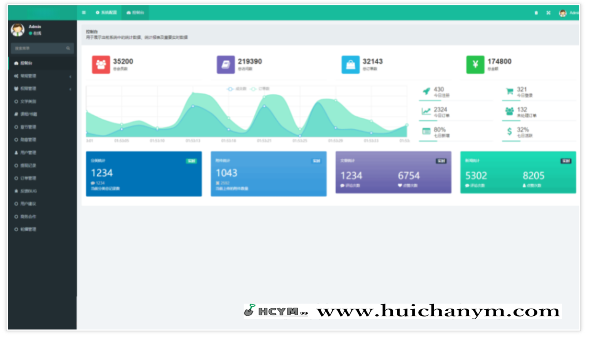Image resolution: width=590 pixels, height=339 pixels.
Task: Click the purple book icon beside 219390
Action: 225,65
